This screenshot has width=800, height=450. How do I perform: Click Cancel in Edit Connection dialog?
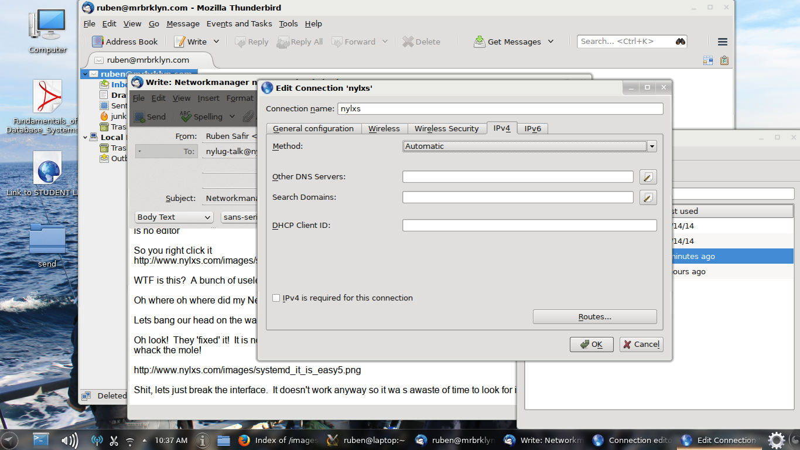point(641,345)
